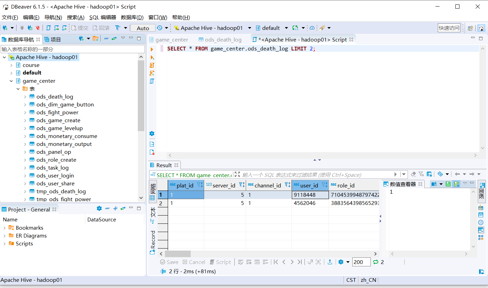488x288 pixels.
Task: Click the red disconnect icon in main toolbar
Action: (37, 28)
